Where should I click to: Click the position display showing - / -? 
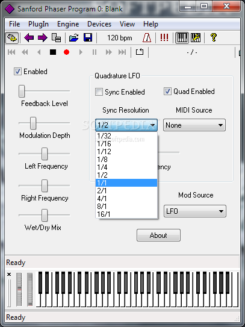click(x=192, y=52)
